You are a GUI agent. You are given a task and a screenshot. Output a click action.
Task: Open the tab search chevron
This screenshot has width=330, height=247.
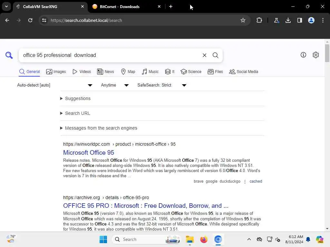pos(6,6)
